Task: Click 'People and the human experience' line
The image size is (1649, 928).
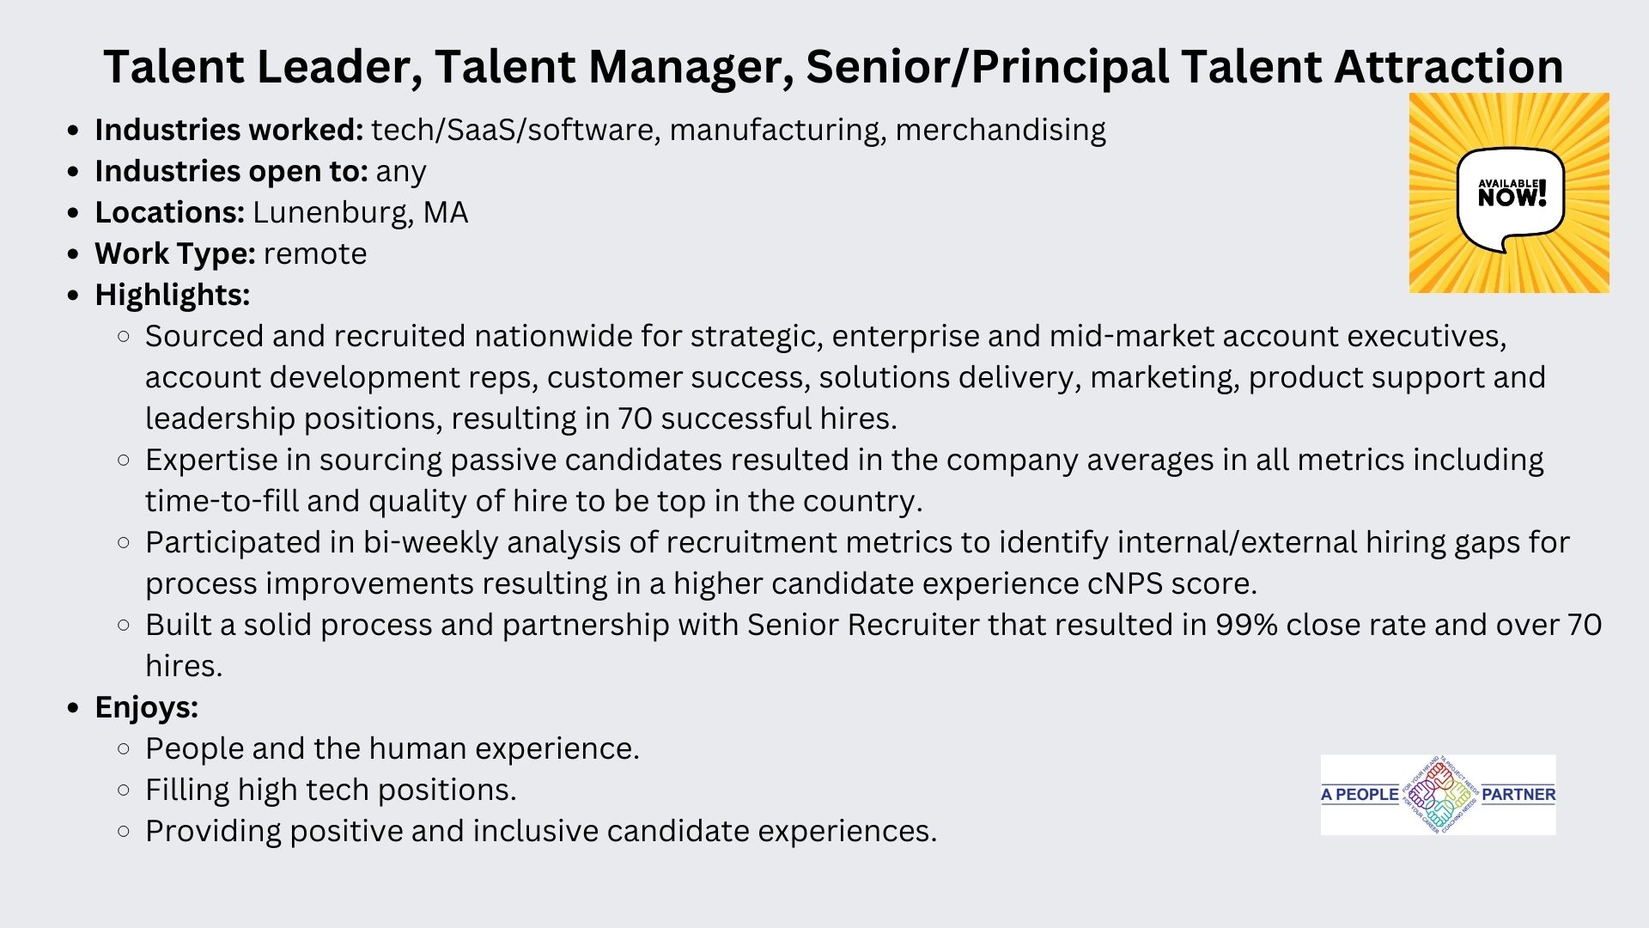Action: click(392, 748)
